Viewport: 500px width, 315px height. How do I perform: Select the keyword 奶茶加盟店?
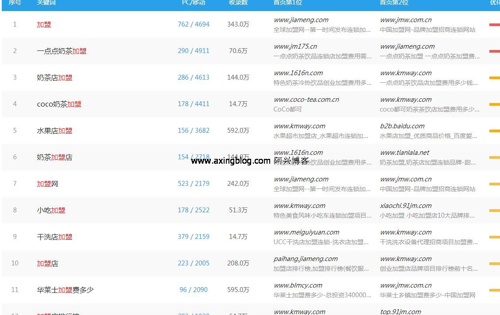coord(54,157)
